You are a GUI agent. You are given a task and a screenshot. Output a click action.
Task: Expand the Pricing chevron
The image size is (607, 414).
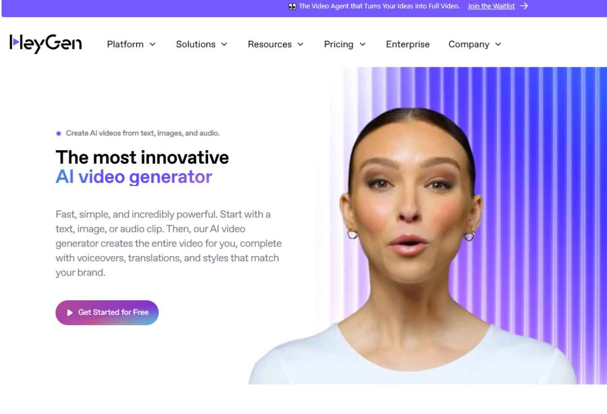click(362, 45)
